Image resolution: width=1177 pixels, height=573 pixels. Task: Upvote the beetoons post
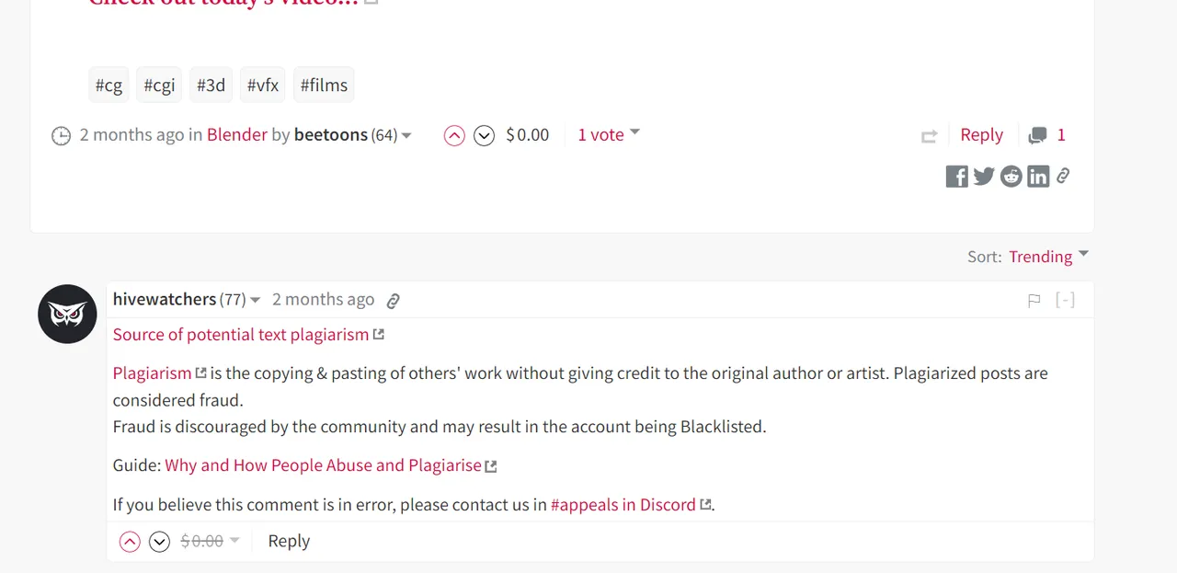(454, 136)
